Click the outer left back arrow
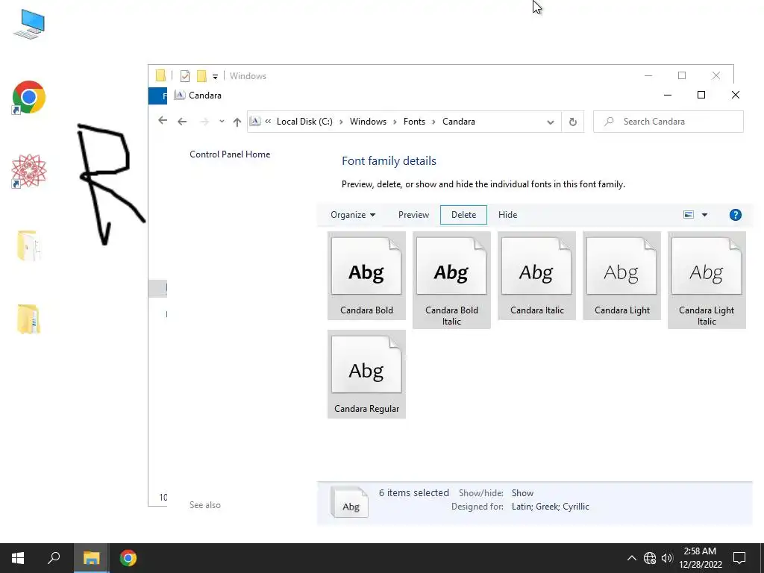Viewport: 764px width, 573px height. 163,120
